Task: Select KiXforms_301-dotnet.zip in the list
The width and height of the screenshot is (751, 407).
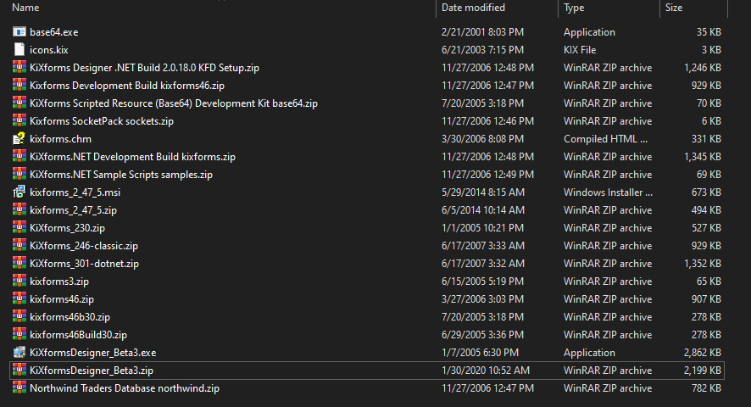Action: pos(84,264)
